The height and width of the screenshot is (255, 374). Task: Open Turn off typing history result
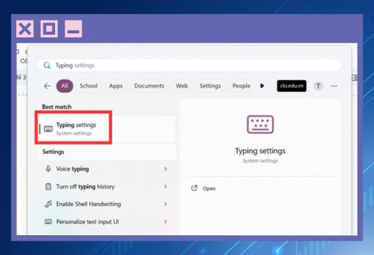tap(106, 186)
